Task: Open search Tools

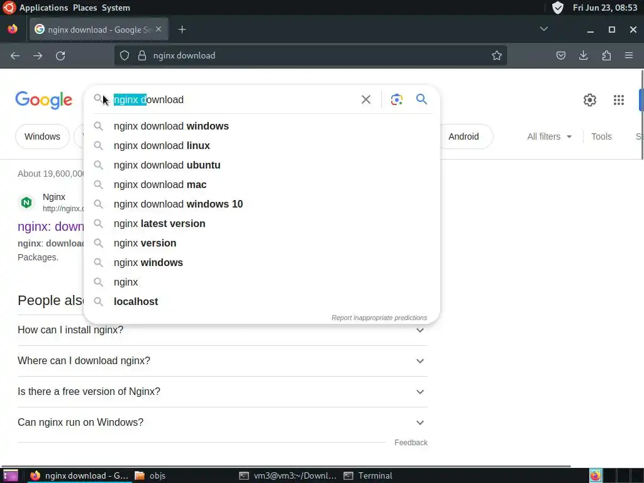Action: (601, 136)
